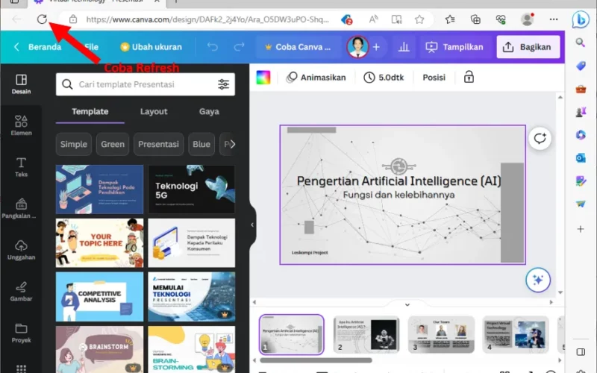This screenshot has height=373, width=597.
Task: Open the Pangkalan brand panel
Action: [x=19, y=208]
